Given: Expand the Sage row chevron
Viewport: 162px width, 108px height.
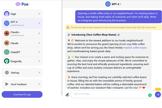Looking at the screenshot, I should 39,14.
